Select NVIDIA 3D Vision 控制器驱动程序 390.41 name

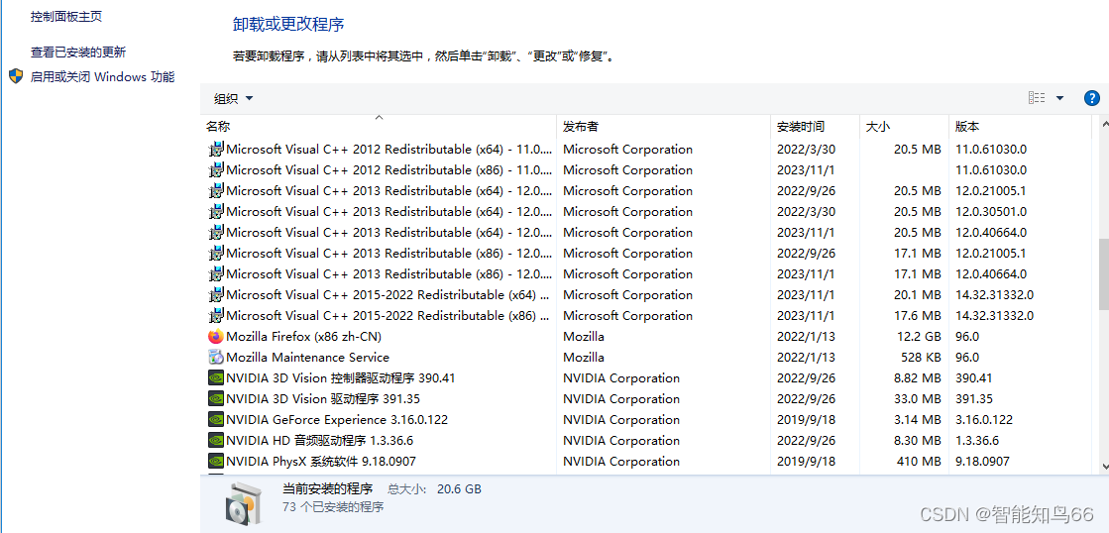340,378
